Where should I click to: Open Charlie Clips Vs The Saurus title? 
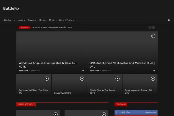(103, 92)
